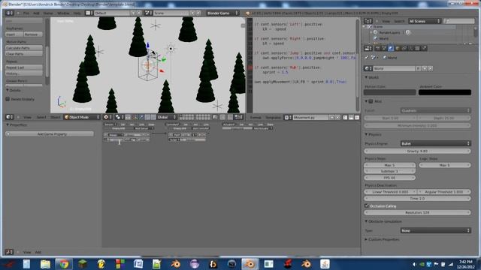481x270 pixels.
Task: Click the Remove keyframe button
Action: (x=33, y=34)
